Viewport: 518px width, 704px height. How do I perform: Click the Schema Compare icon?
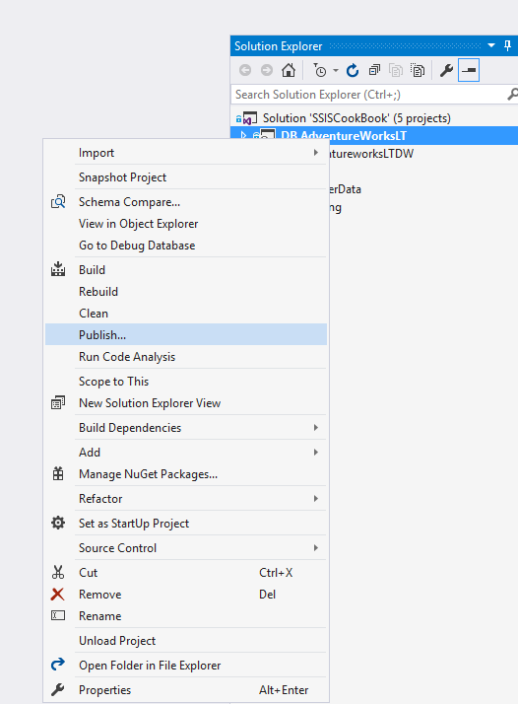(x=58, y=202)
